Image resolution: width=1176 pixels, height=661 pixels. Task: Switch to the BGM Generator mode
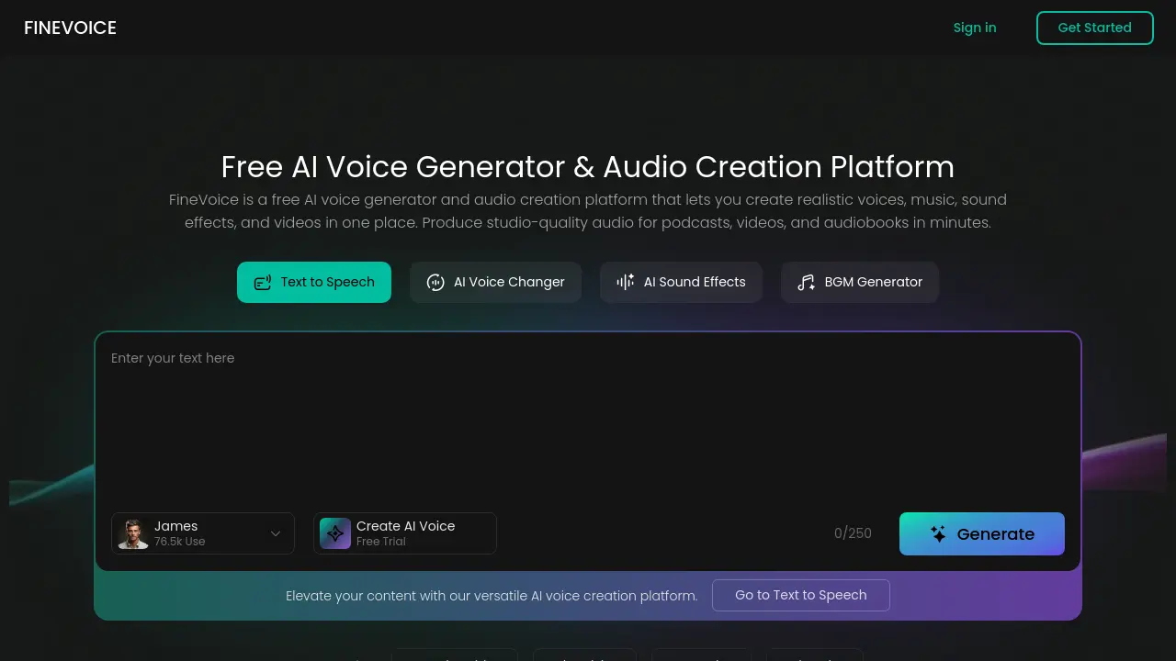(859, 282)
